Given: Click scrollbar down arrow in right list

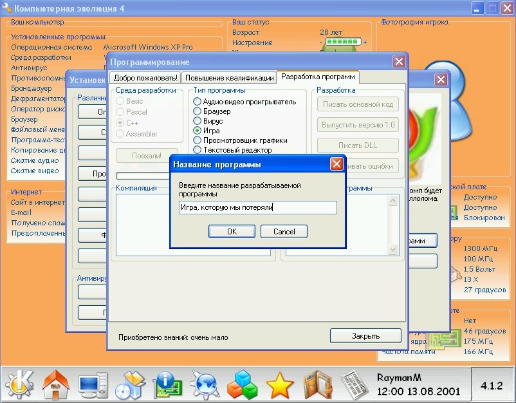Looking at the screenshot, I should (x=392, y=249).
